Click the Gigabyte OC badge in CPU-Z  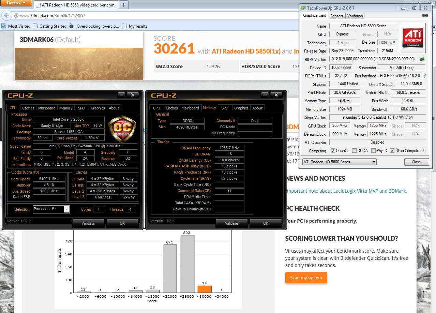122,129
